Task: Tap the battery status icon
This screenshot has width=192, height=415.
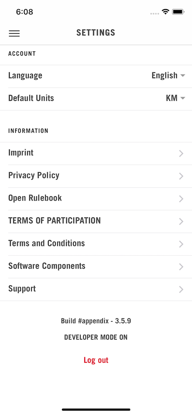Action: [178, 12]
